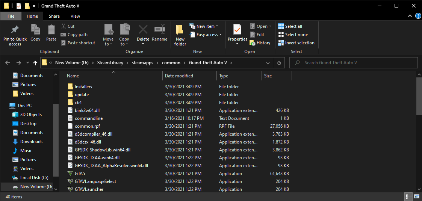This screenshot has width=422, height=201.
Task: Click the Rename icon in Organize group
Action: pyautogui.click(x=159, y=29)
